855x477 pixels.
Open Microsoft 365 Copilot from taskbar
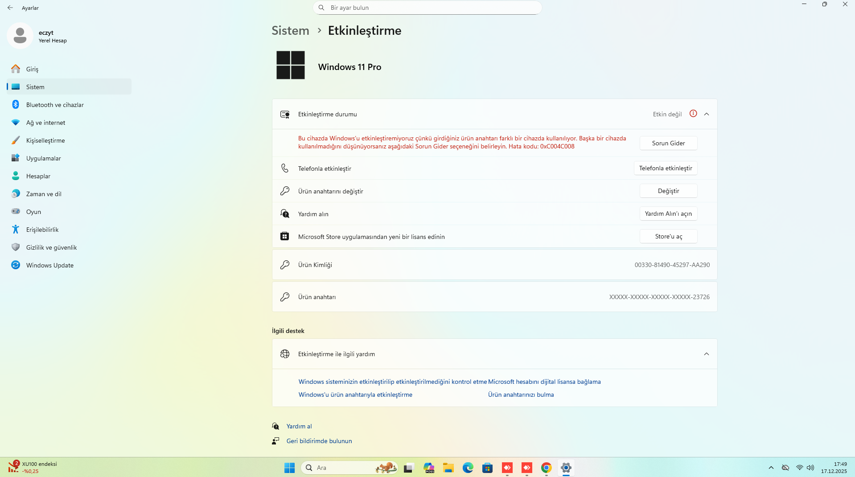point(429,468)
